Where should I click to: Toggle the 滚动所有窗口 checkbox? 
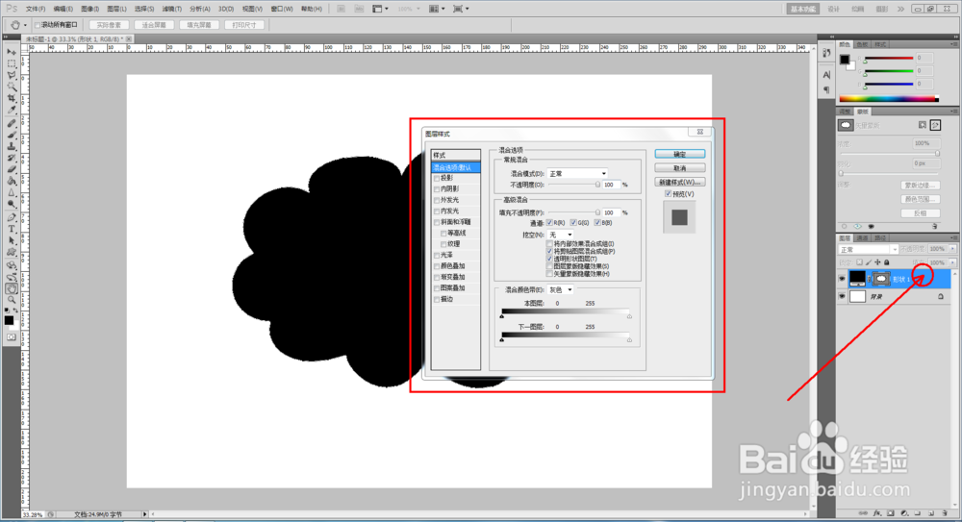tap(38, 25)
